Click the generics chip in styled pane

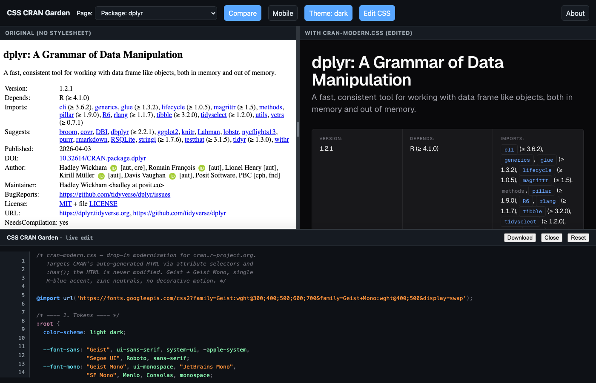[517, 160]
